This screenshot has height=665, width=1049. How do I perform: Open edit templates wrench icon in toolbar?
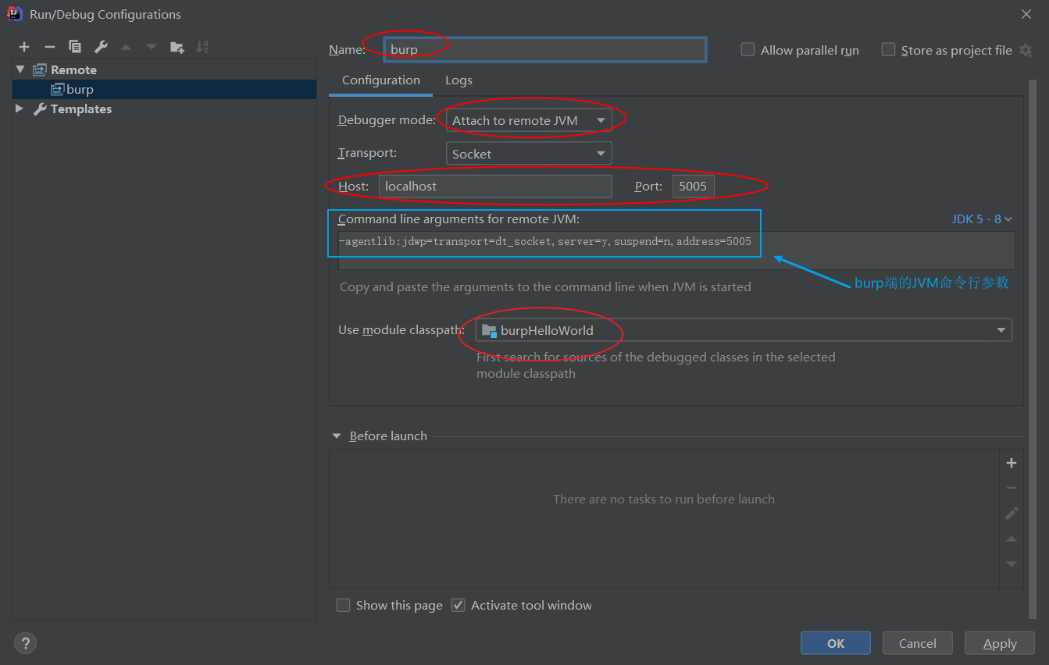click(x=101, y=47)
